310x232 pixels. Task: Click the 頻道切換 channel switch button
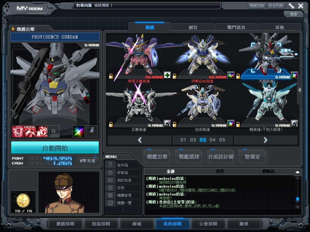[257, 5]
